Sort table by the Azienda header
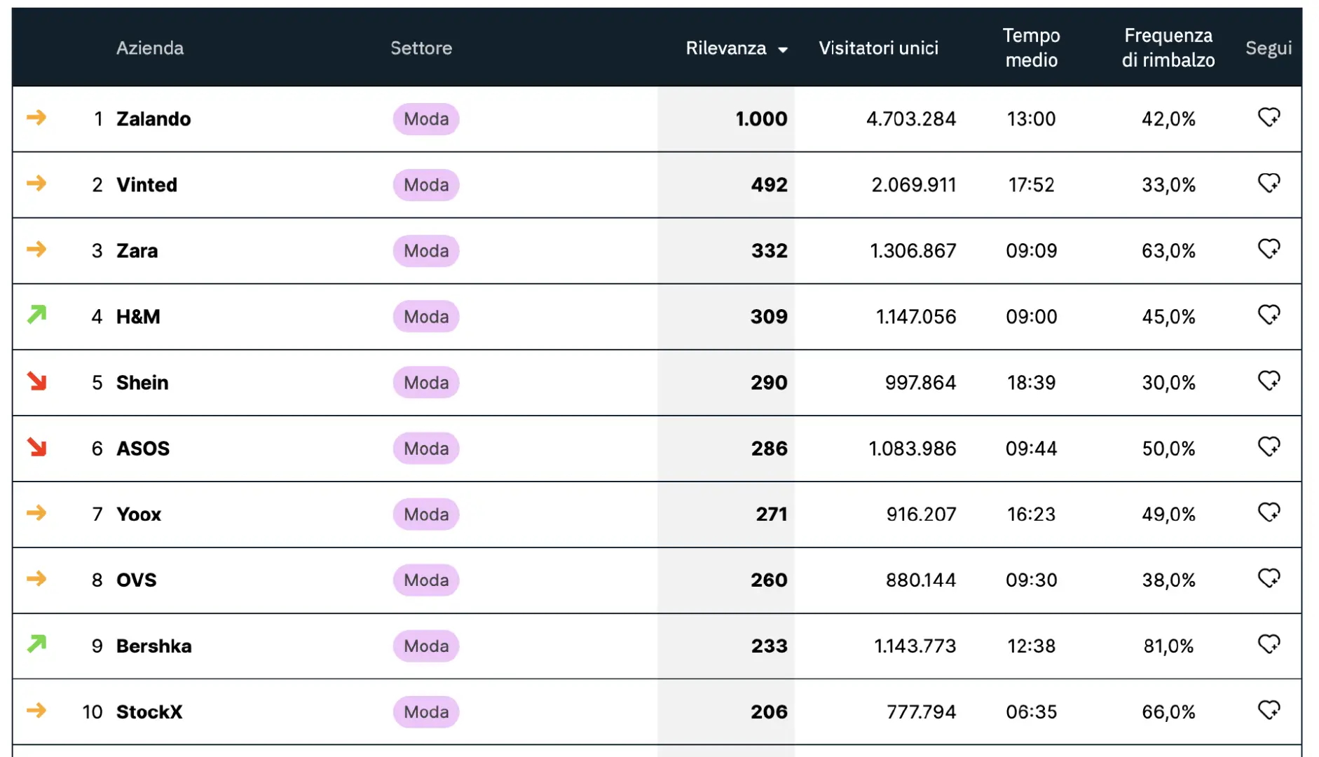This screenshot has width=1319, height=757. 150,48
